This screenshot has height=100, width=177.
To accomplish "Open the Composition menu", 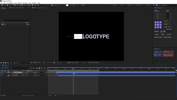I will (x=10, y=3).
